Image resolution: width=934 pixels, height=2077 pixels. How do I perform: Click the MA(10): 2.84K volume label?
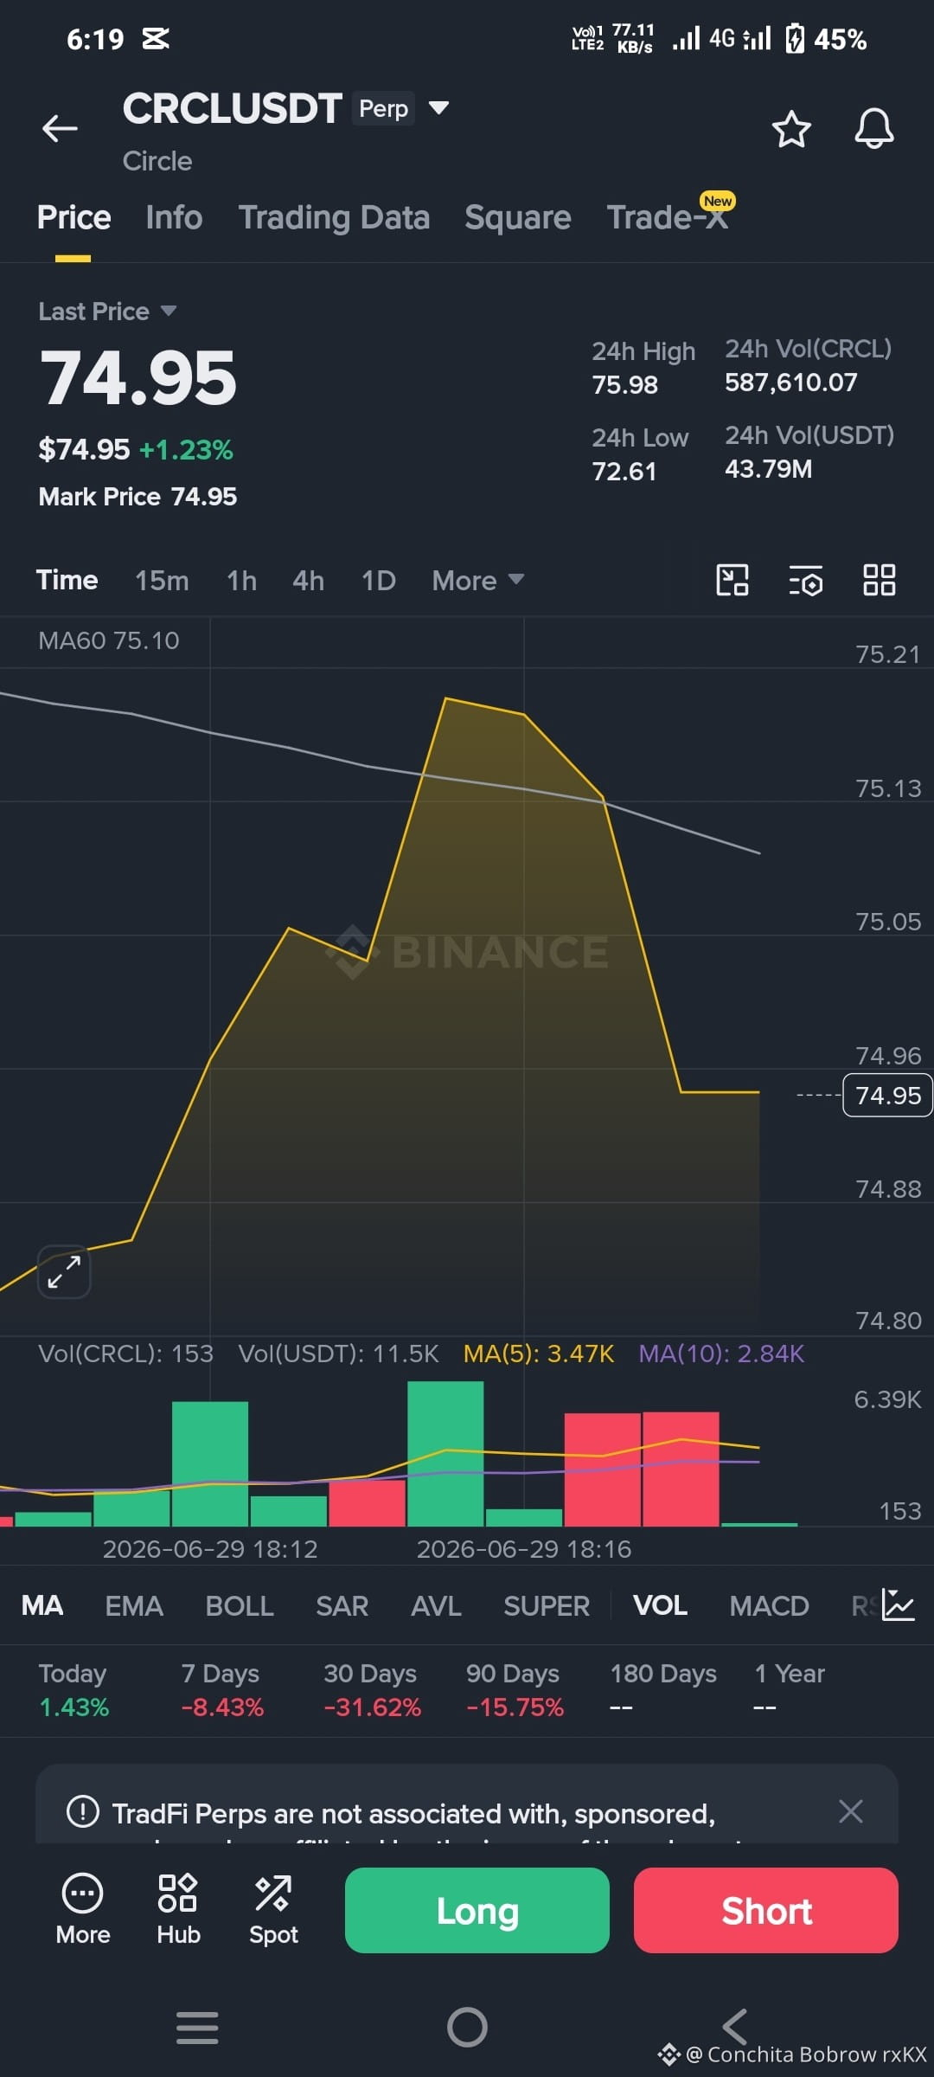pyautogui.click(x=721, y=1354)
